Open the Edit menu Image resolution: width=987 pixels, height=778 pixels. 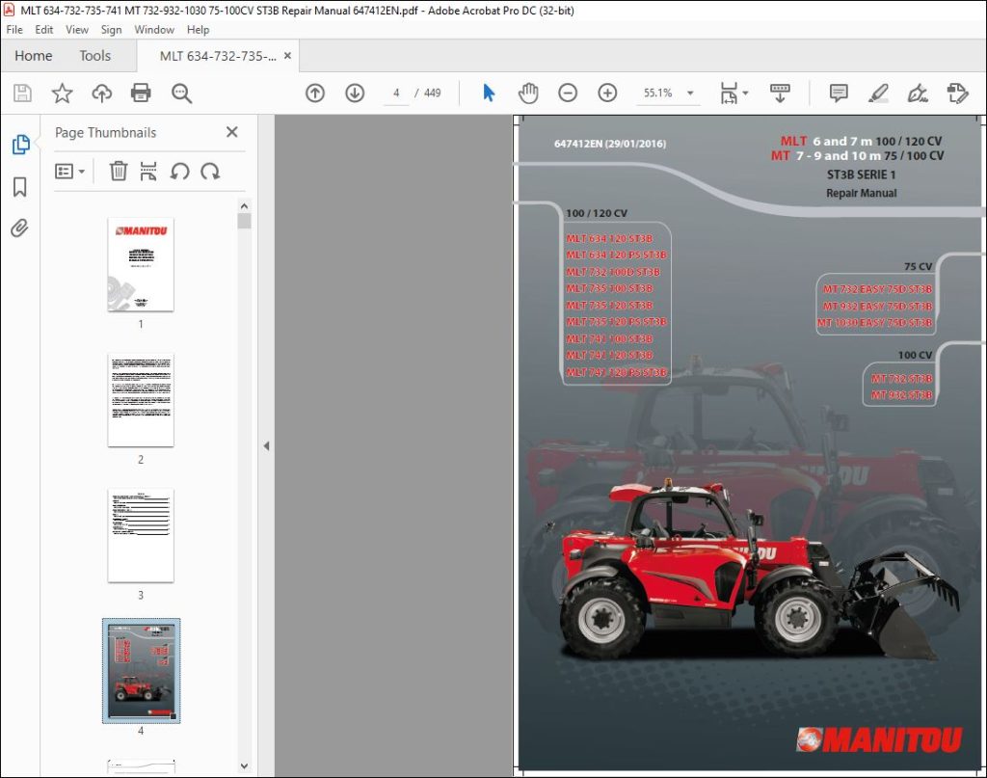click(x=44, y=30)
